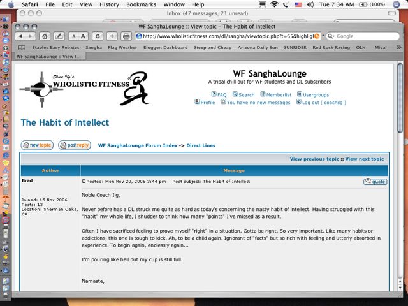Quote Brad's post with quote button
Image resolution: width=408 pixels, height=306 pixels.
375,182
